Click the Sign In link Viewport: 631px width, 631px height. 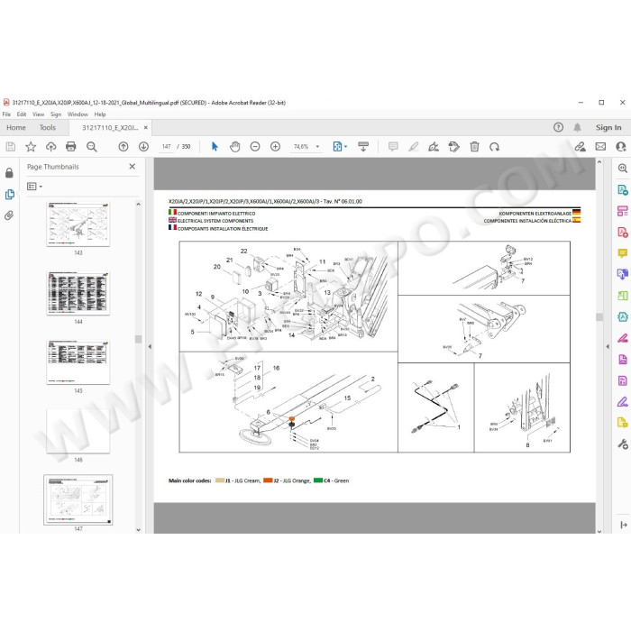point(608,128)
